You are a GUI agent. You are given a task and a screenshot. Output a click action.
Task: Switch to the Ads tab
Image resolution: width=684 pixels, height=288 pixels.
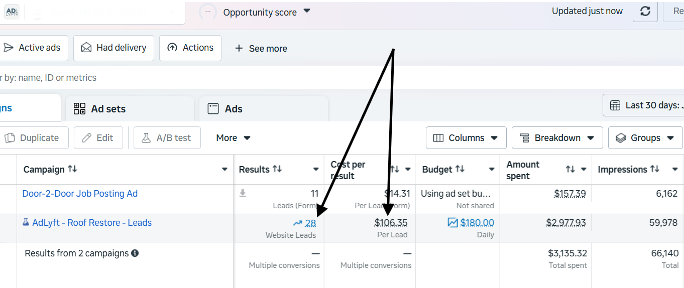tap(264, 109)
